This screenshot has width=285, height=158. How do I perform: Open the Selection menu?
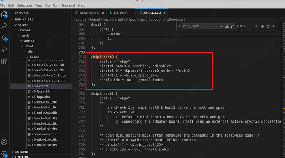pos(24,5)
